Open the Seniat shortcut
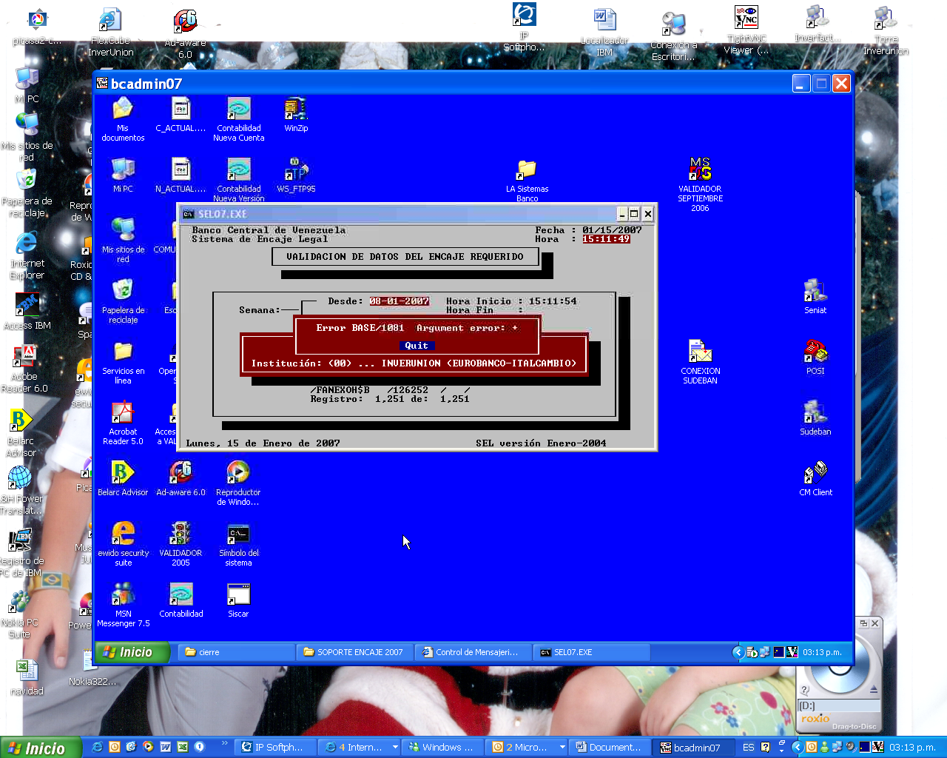Screen dimensions: 947x758 click(815, 297)
